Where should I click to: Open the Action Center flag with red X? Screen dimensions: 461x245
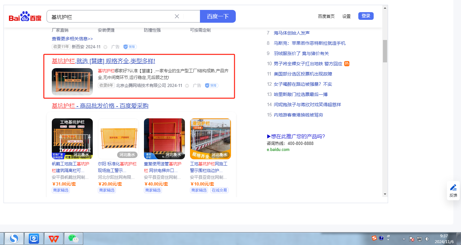click(412, 239)
